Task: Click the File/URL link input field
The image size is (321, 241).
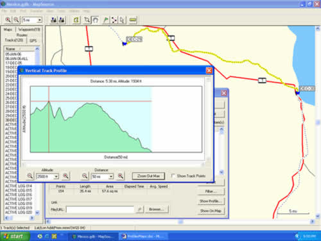Action: coord(100,210)
